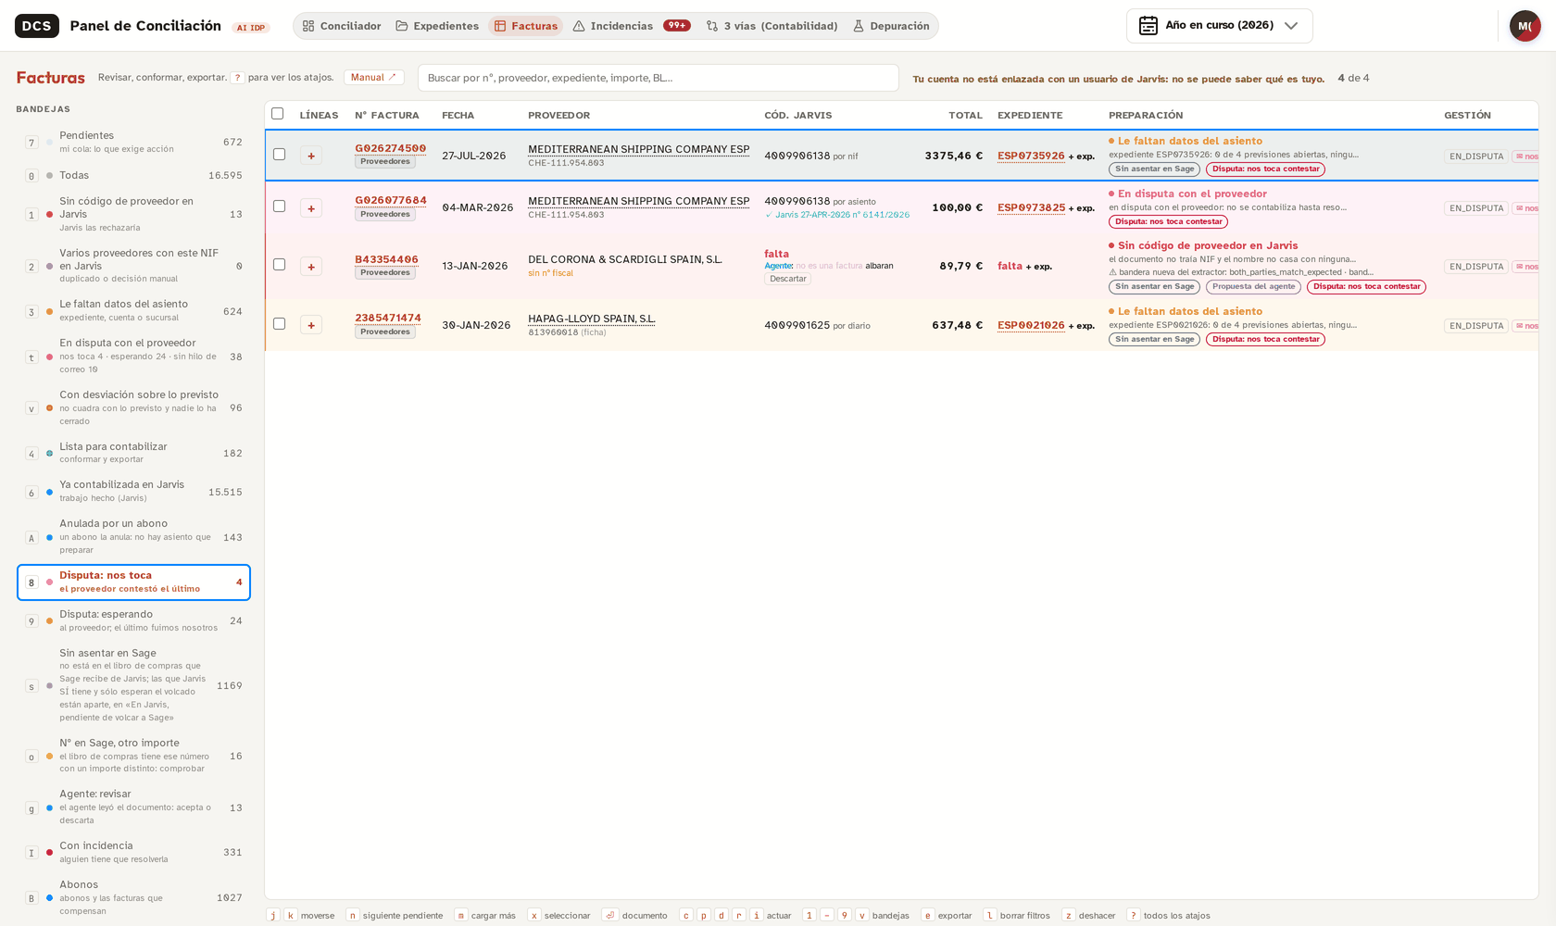1556x926 pixels.
Task: Select 'Lista para contabilizar' bandeja
Action: pos(134,454)
